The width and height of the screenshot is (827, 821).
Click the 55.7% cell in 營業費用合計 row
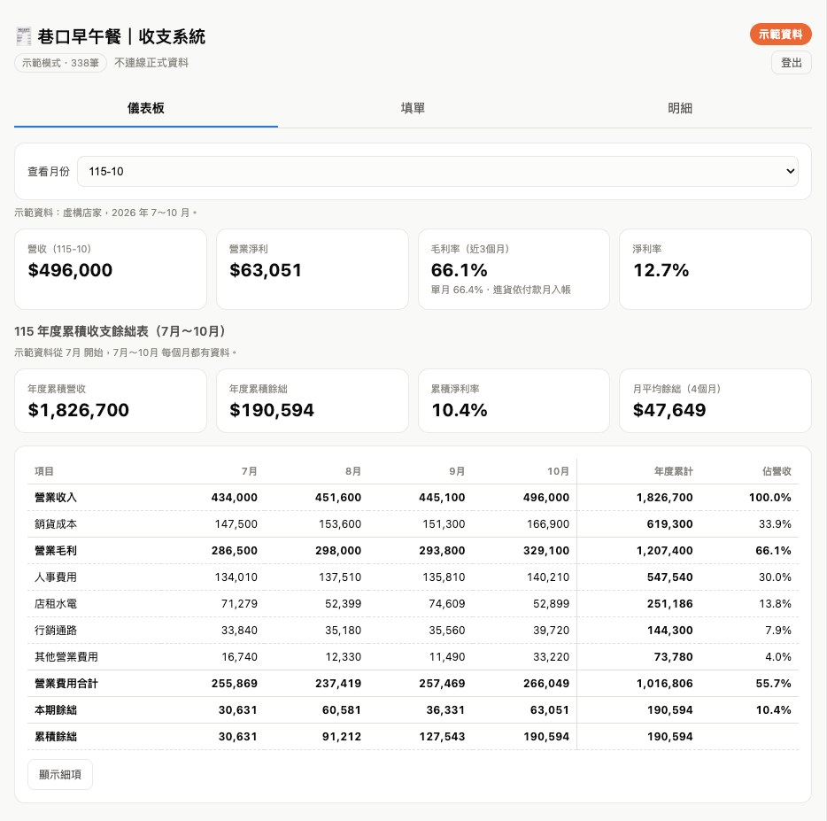tap(773, 684)
